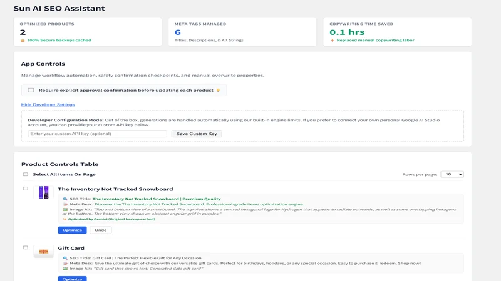Optimize the Gift Card product
This screenshot has width=501, height=281.
(x=72, y=279)
